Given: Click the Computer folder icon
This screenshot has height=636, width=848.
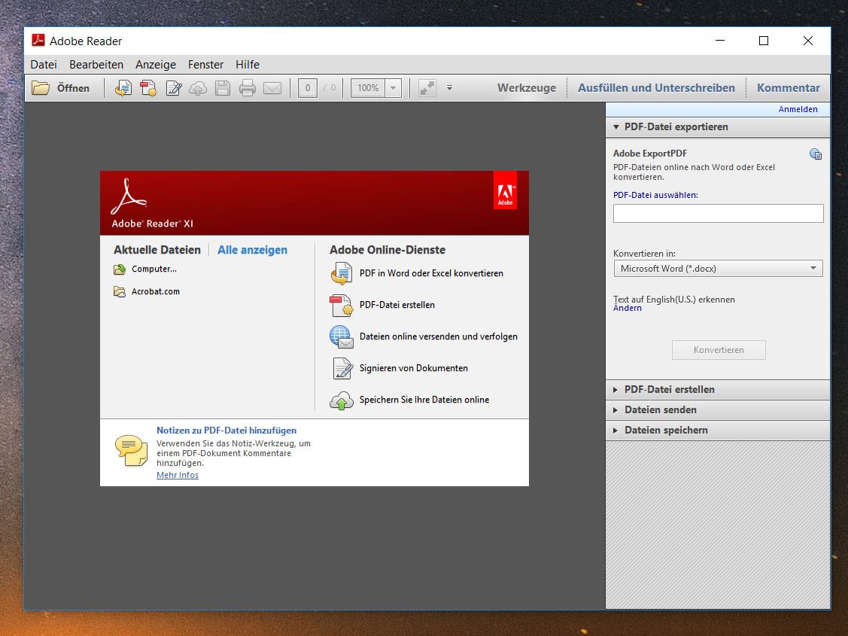Looking at the screenshot, I should point(120,269).
